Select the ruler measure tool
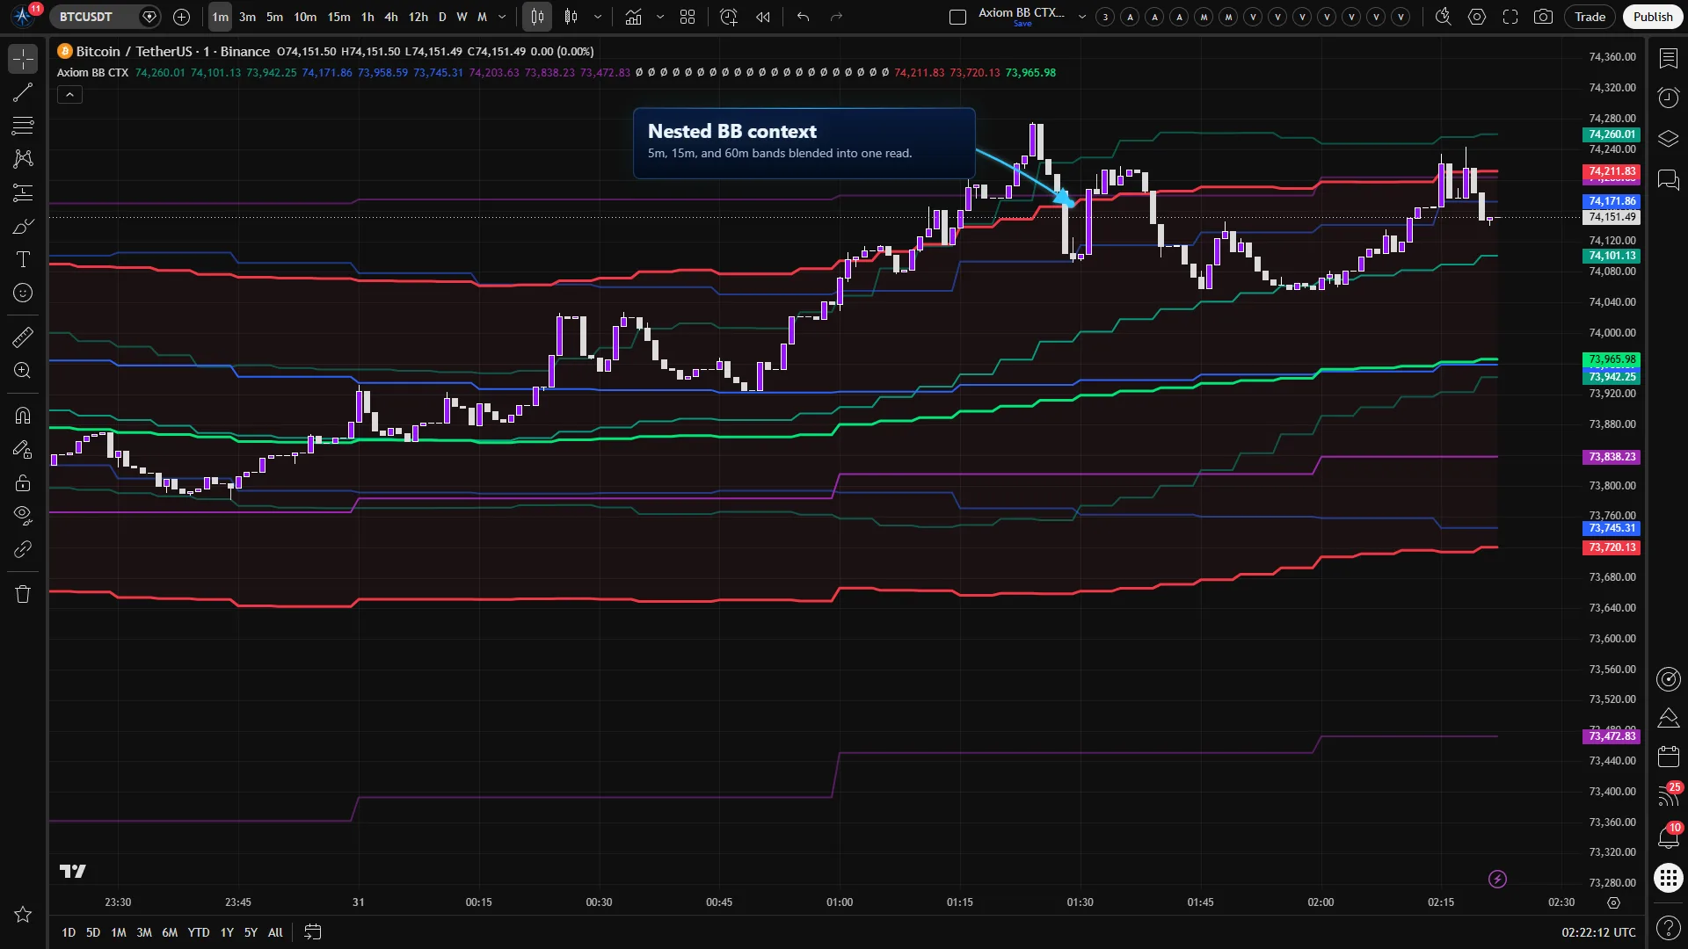This screenshot has width=1688, height=949. point(23,337)
